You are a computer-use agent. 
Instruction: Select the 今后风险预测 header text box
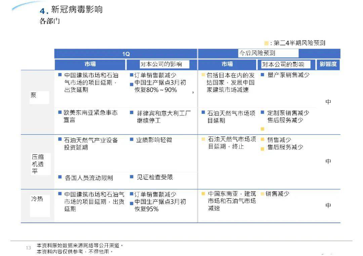268,53
